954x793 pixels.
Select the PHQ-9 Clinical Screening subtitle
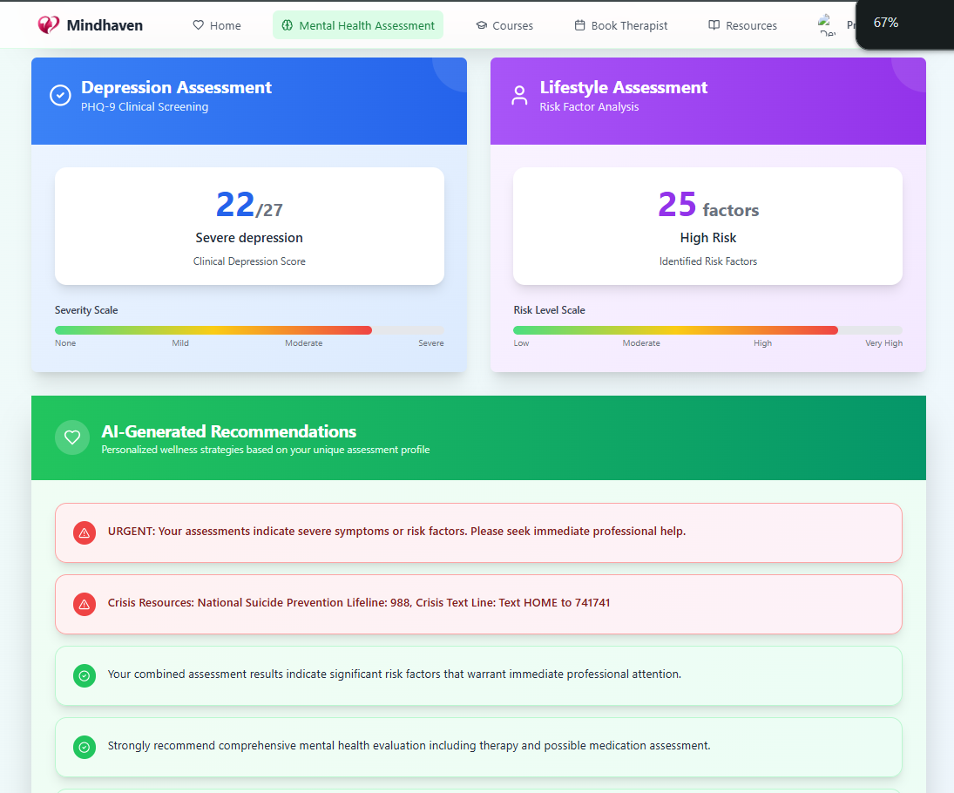coord(145,107)
